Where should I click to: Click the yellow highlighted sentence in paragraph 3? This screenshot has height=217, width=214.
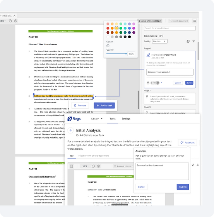(63, 96)
